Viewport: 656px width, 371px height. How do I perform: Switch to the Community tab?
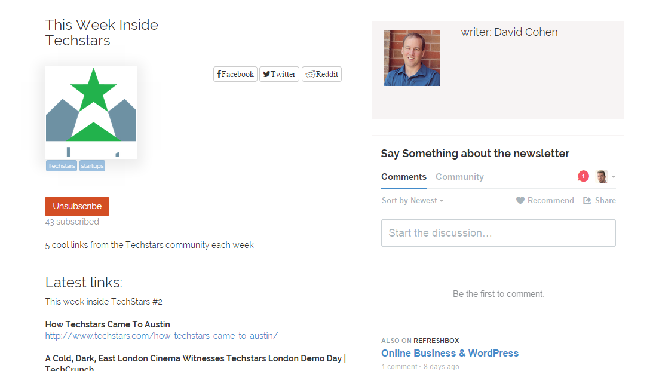pyautogui.click(x=459, y=177)
